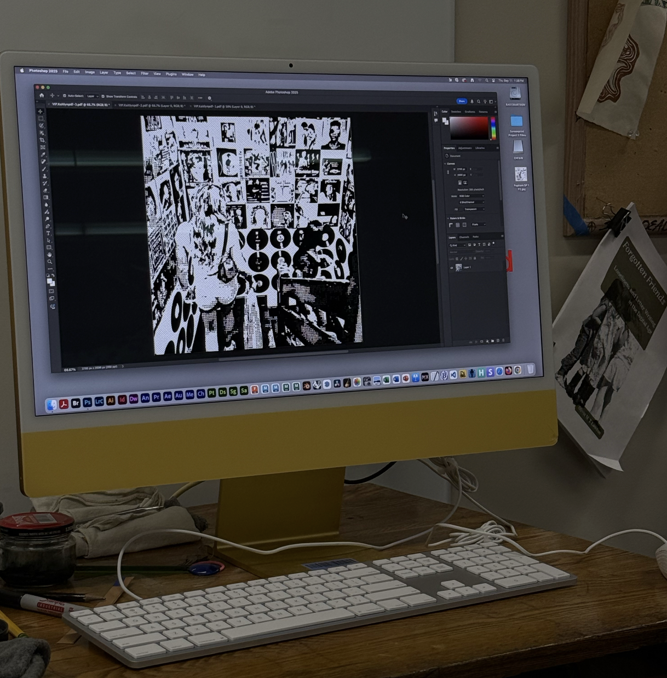Select the Move tool in the toolbar
This screenshot has width=667, height=678.
(40, 111)
